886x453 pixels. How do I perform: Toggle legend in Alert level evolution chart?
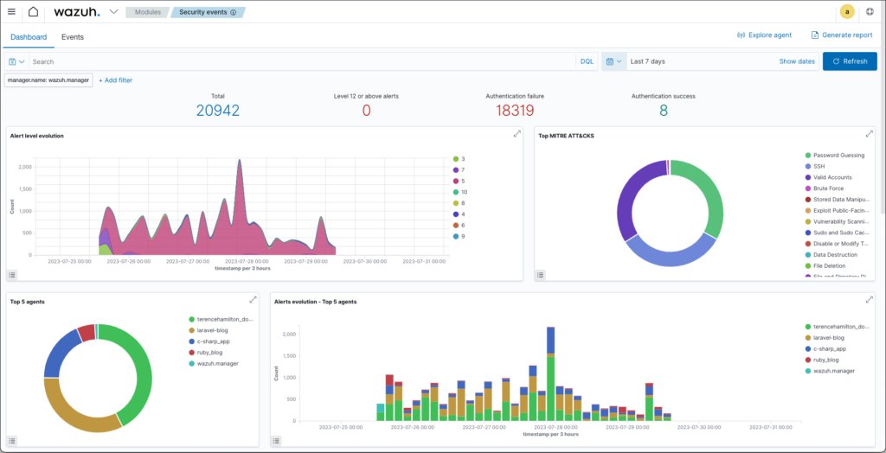coord(12,275)
